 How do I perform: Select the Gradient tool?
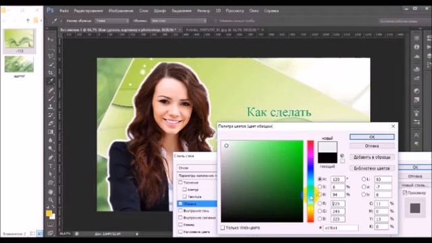51,132
